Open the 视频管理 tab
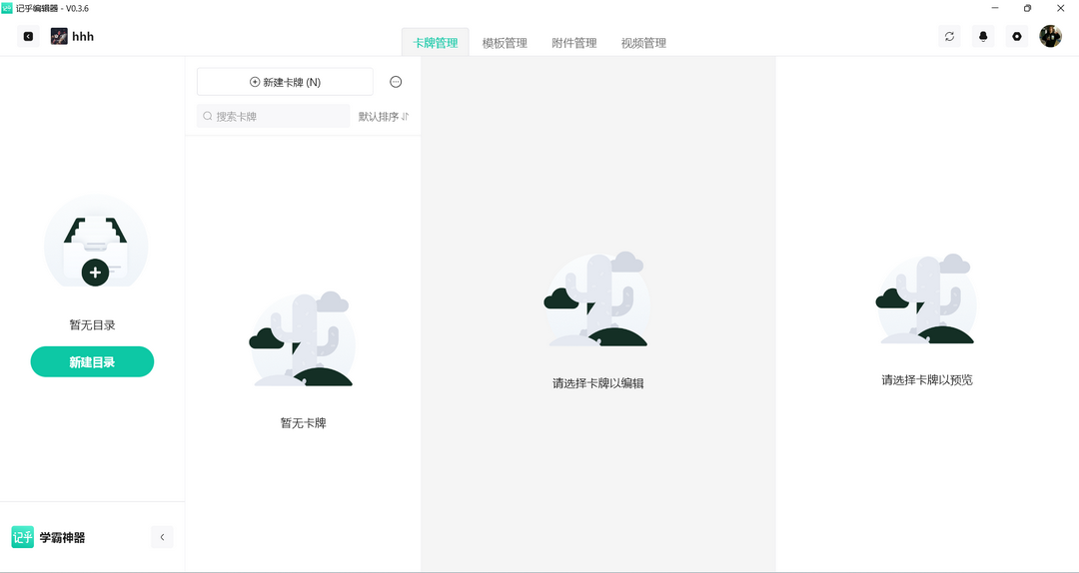 643,43
